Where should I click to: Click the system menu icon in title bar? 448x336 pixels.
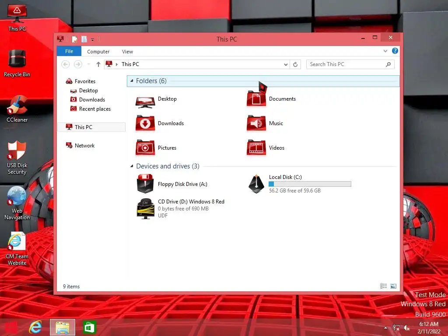pos(60,39)
